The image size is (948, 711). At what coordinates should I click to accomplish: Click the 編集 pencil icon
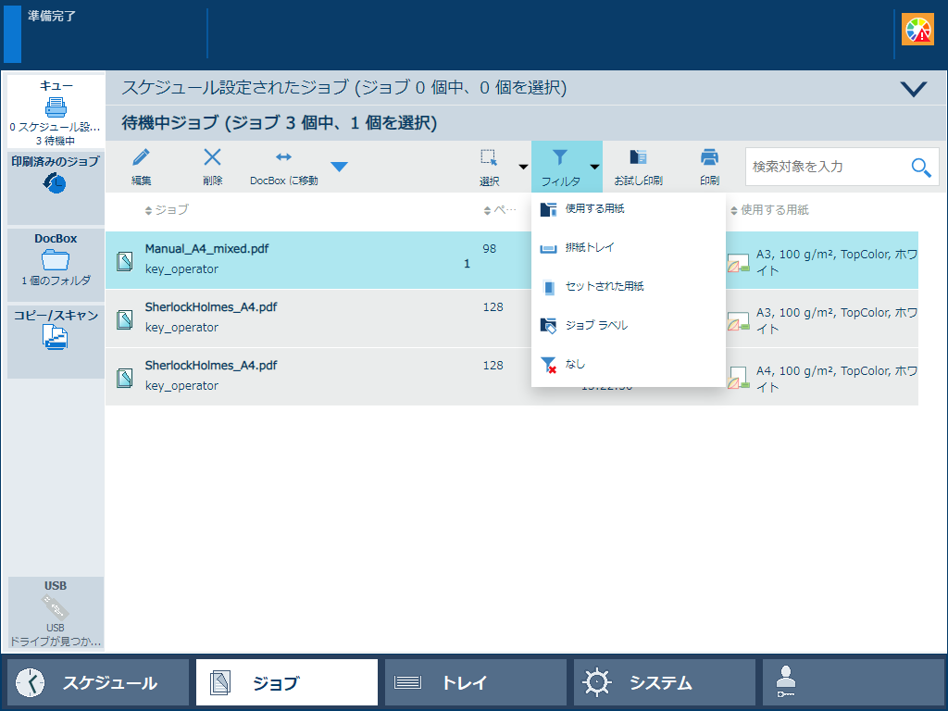141,158
